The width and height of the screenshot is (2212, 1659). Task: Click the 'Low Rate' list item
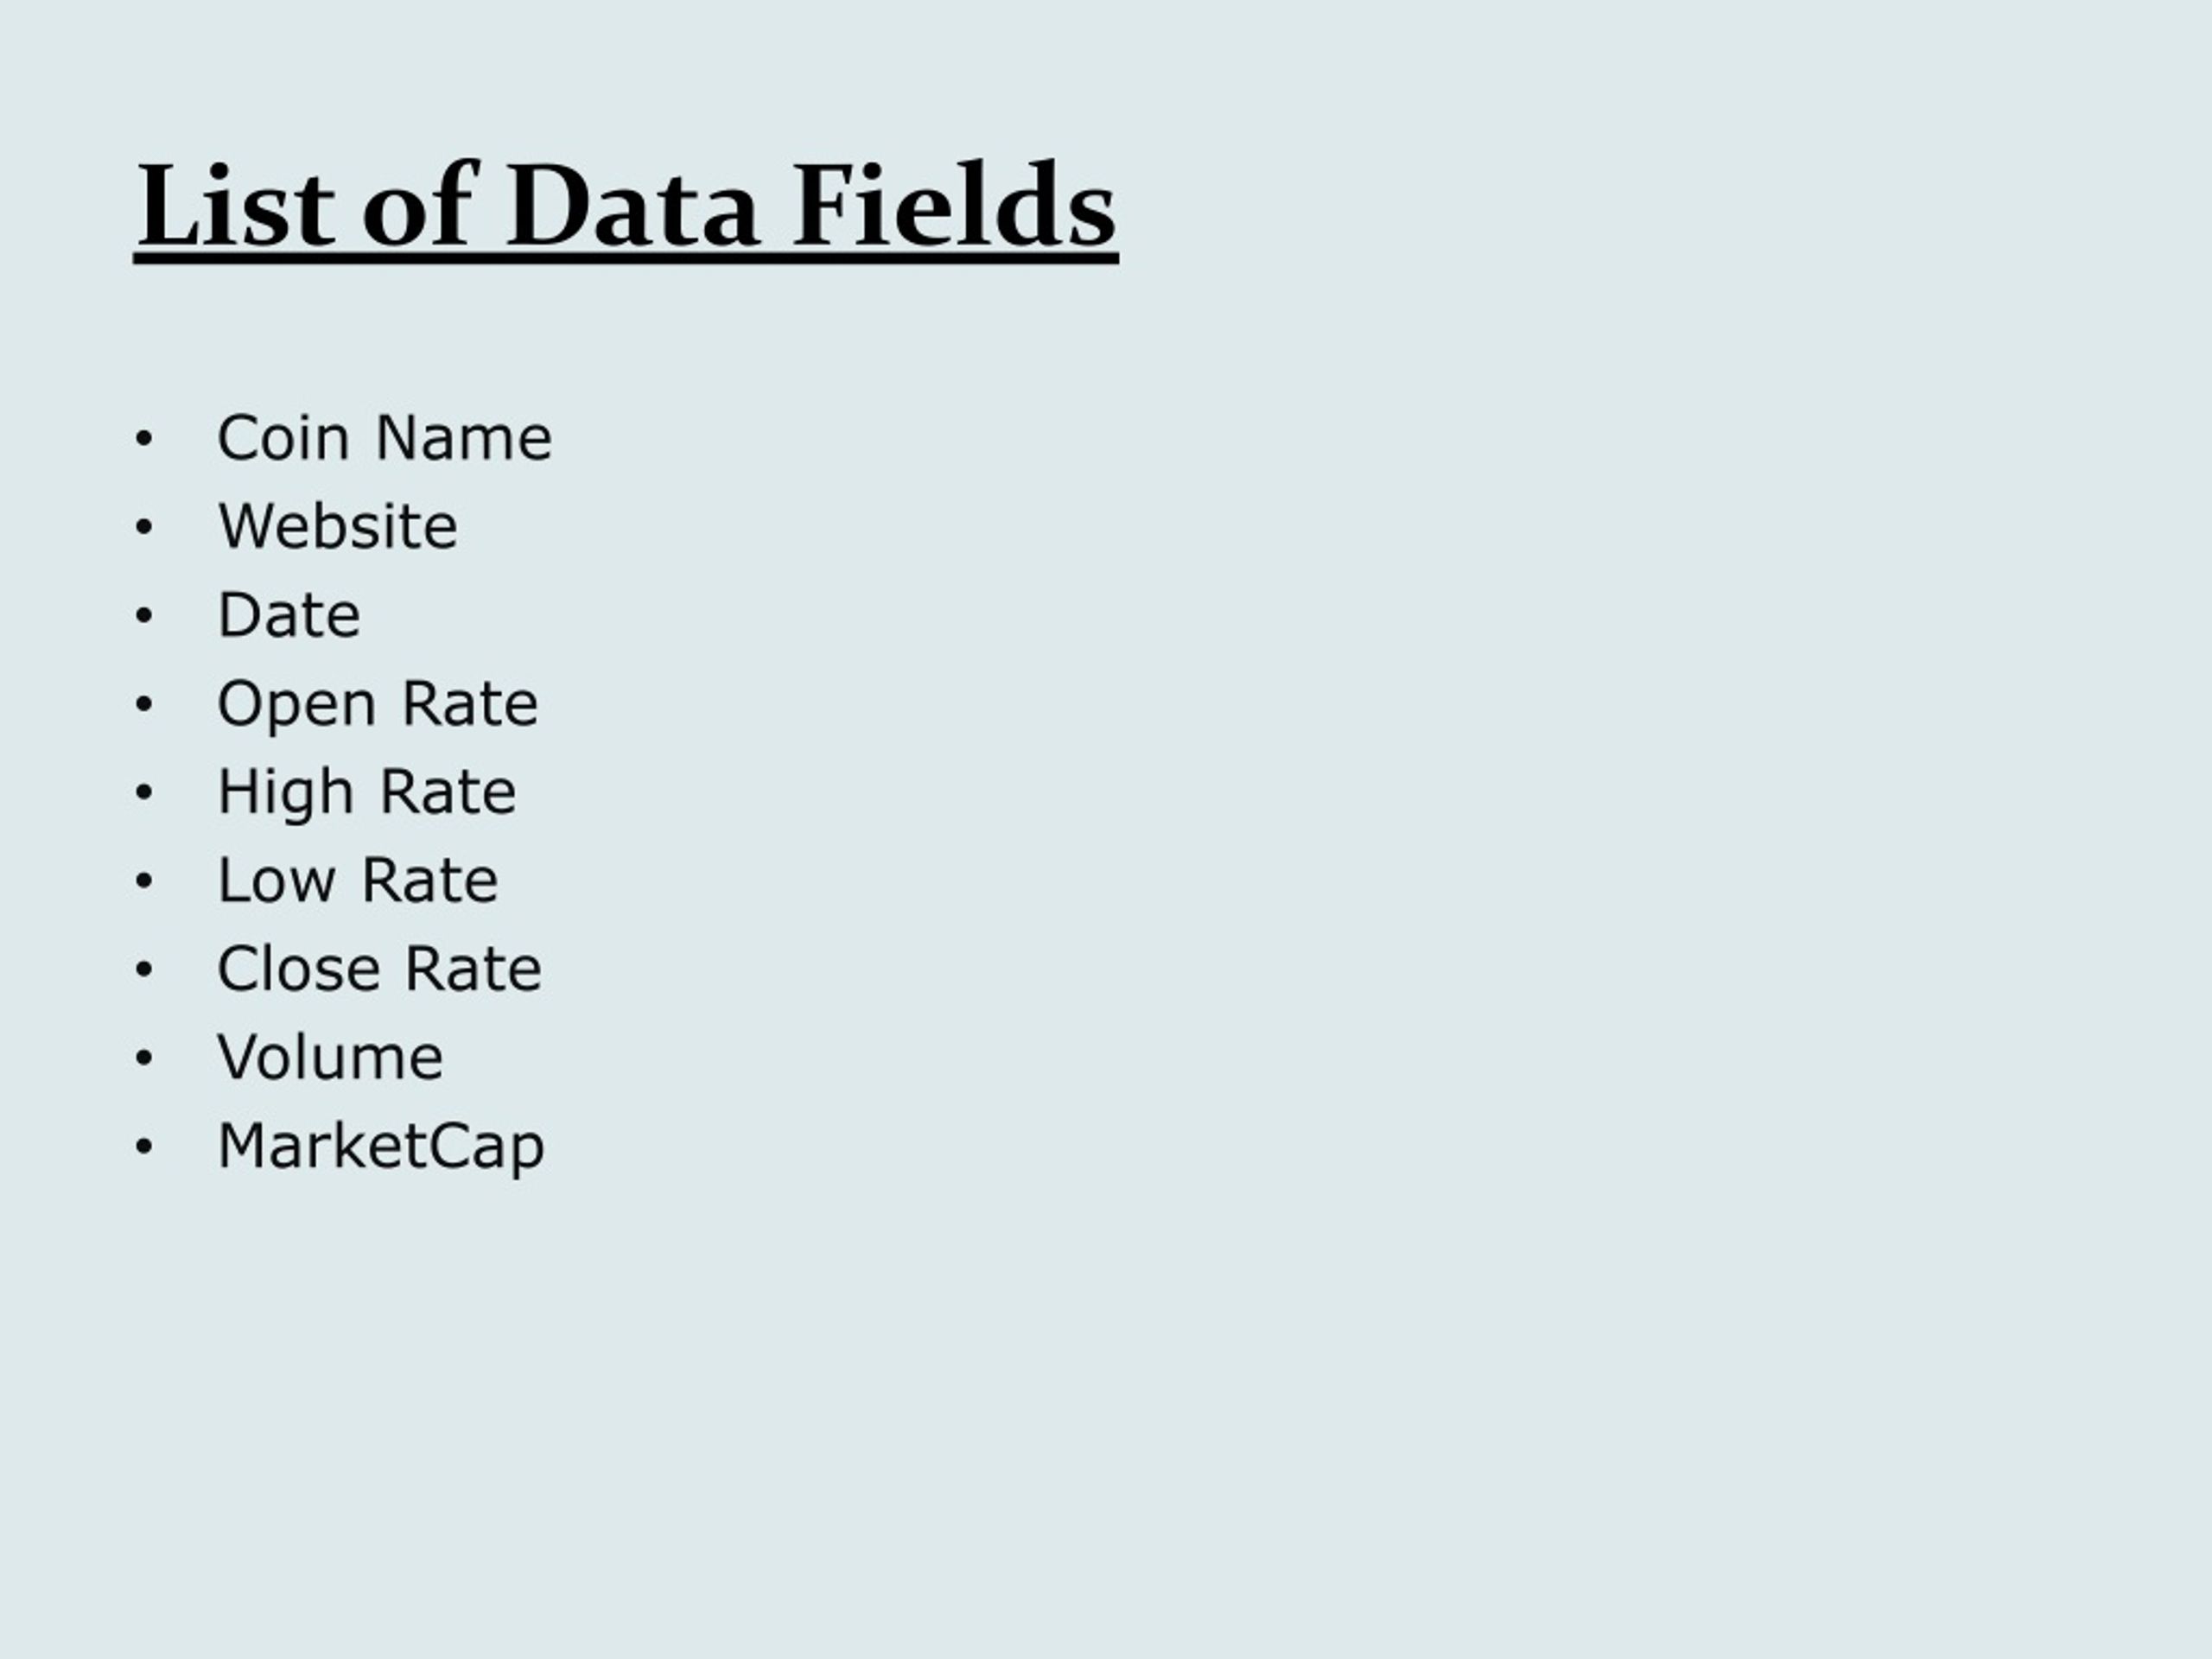[357, 880]
